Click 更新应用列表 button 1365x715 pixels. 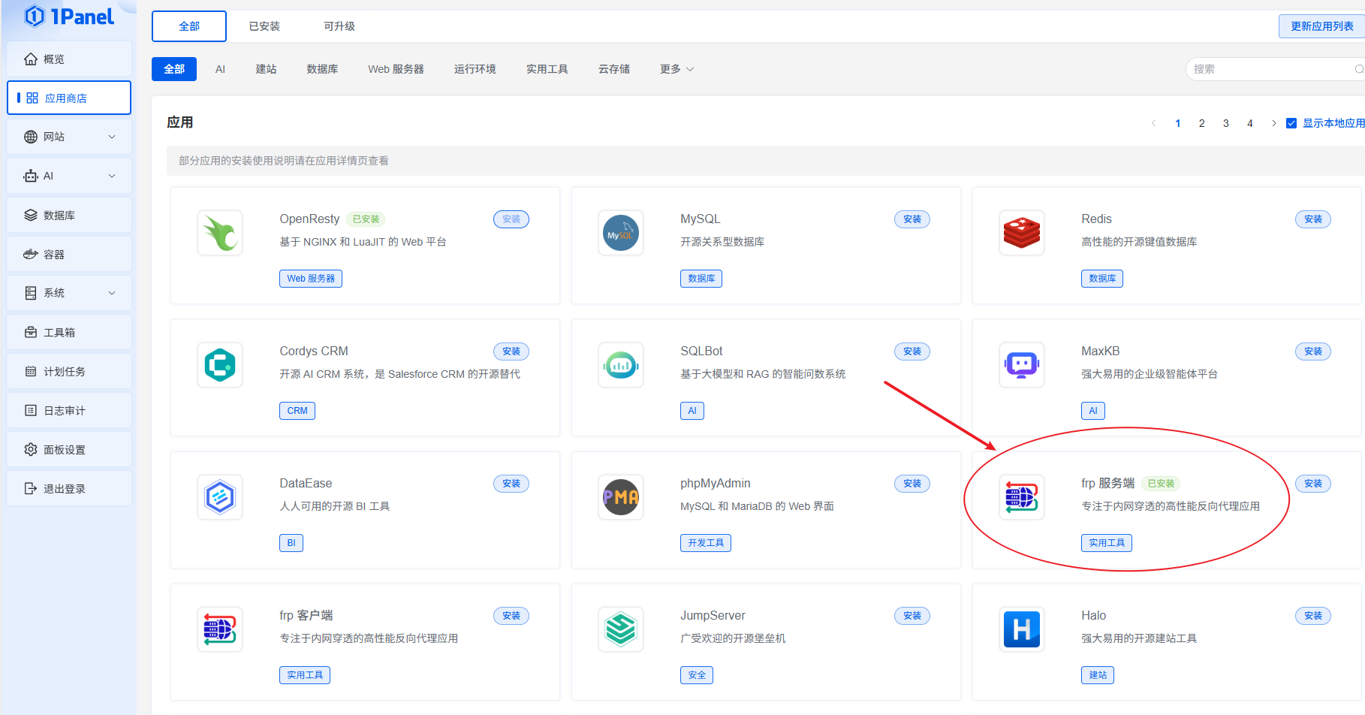(x=1321, y=26)
